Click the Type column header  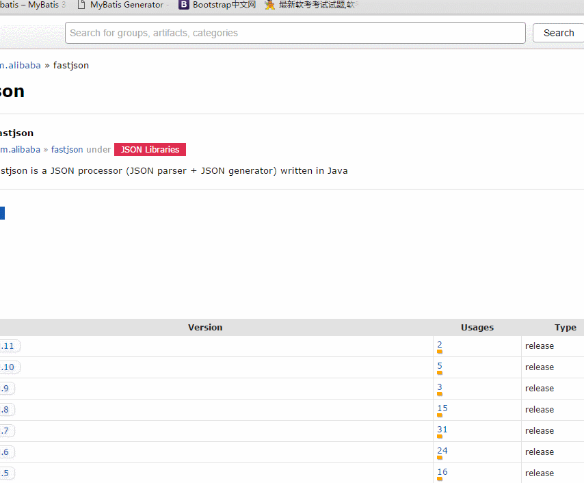[x=566, y=327]
